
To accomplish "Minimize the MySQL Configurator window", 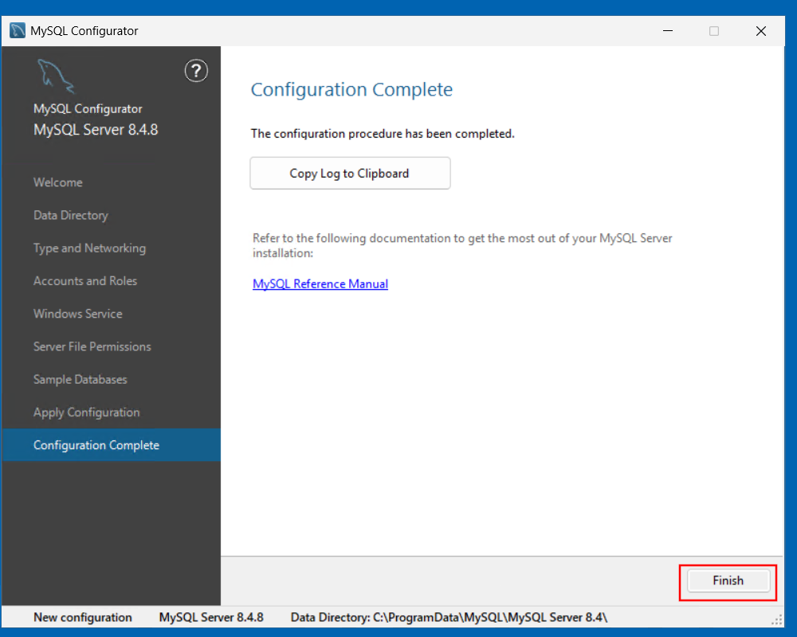I will point(668,31).
